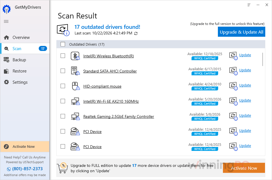Click 'Powered by USTechSupport' text

[25, 162]
